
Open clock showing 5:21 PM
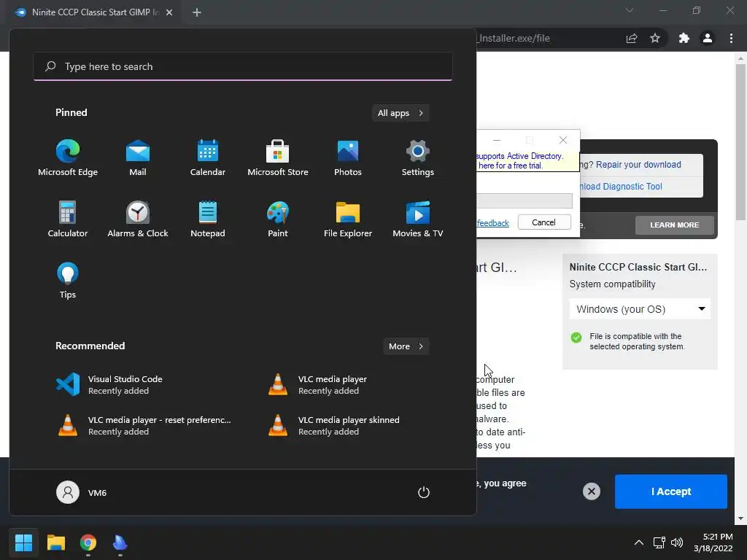[713, 542]
